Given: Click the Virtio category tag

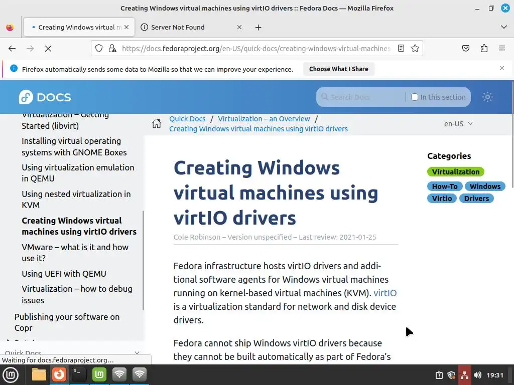Looking at the screenshot, I should 442,199.
